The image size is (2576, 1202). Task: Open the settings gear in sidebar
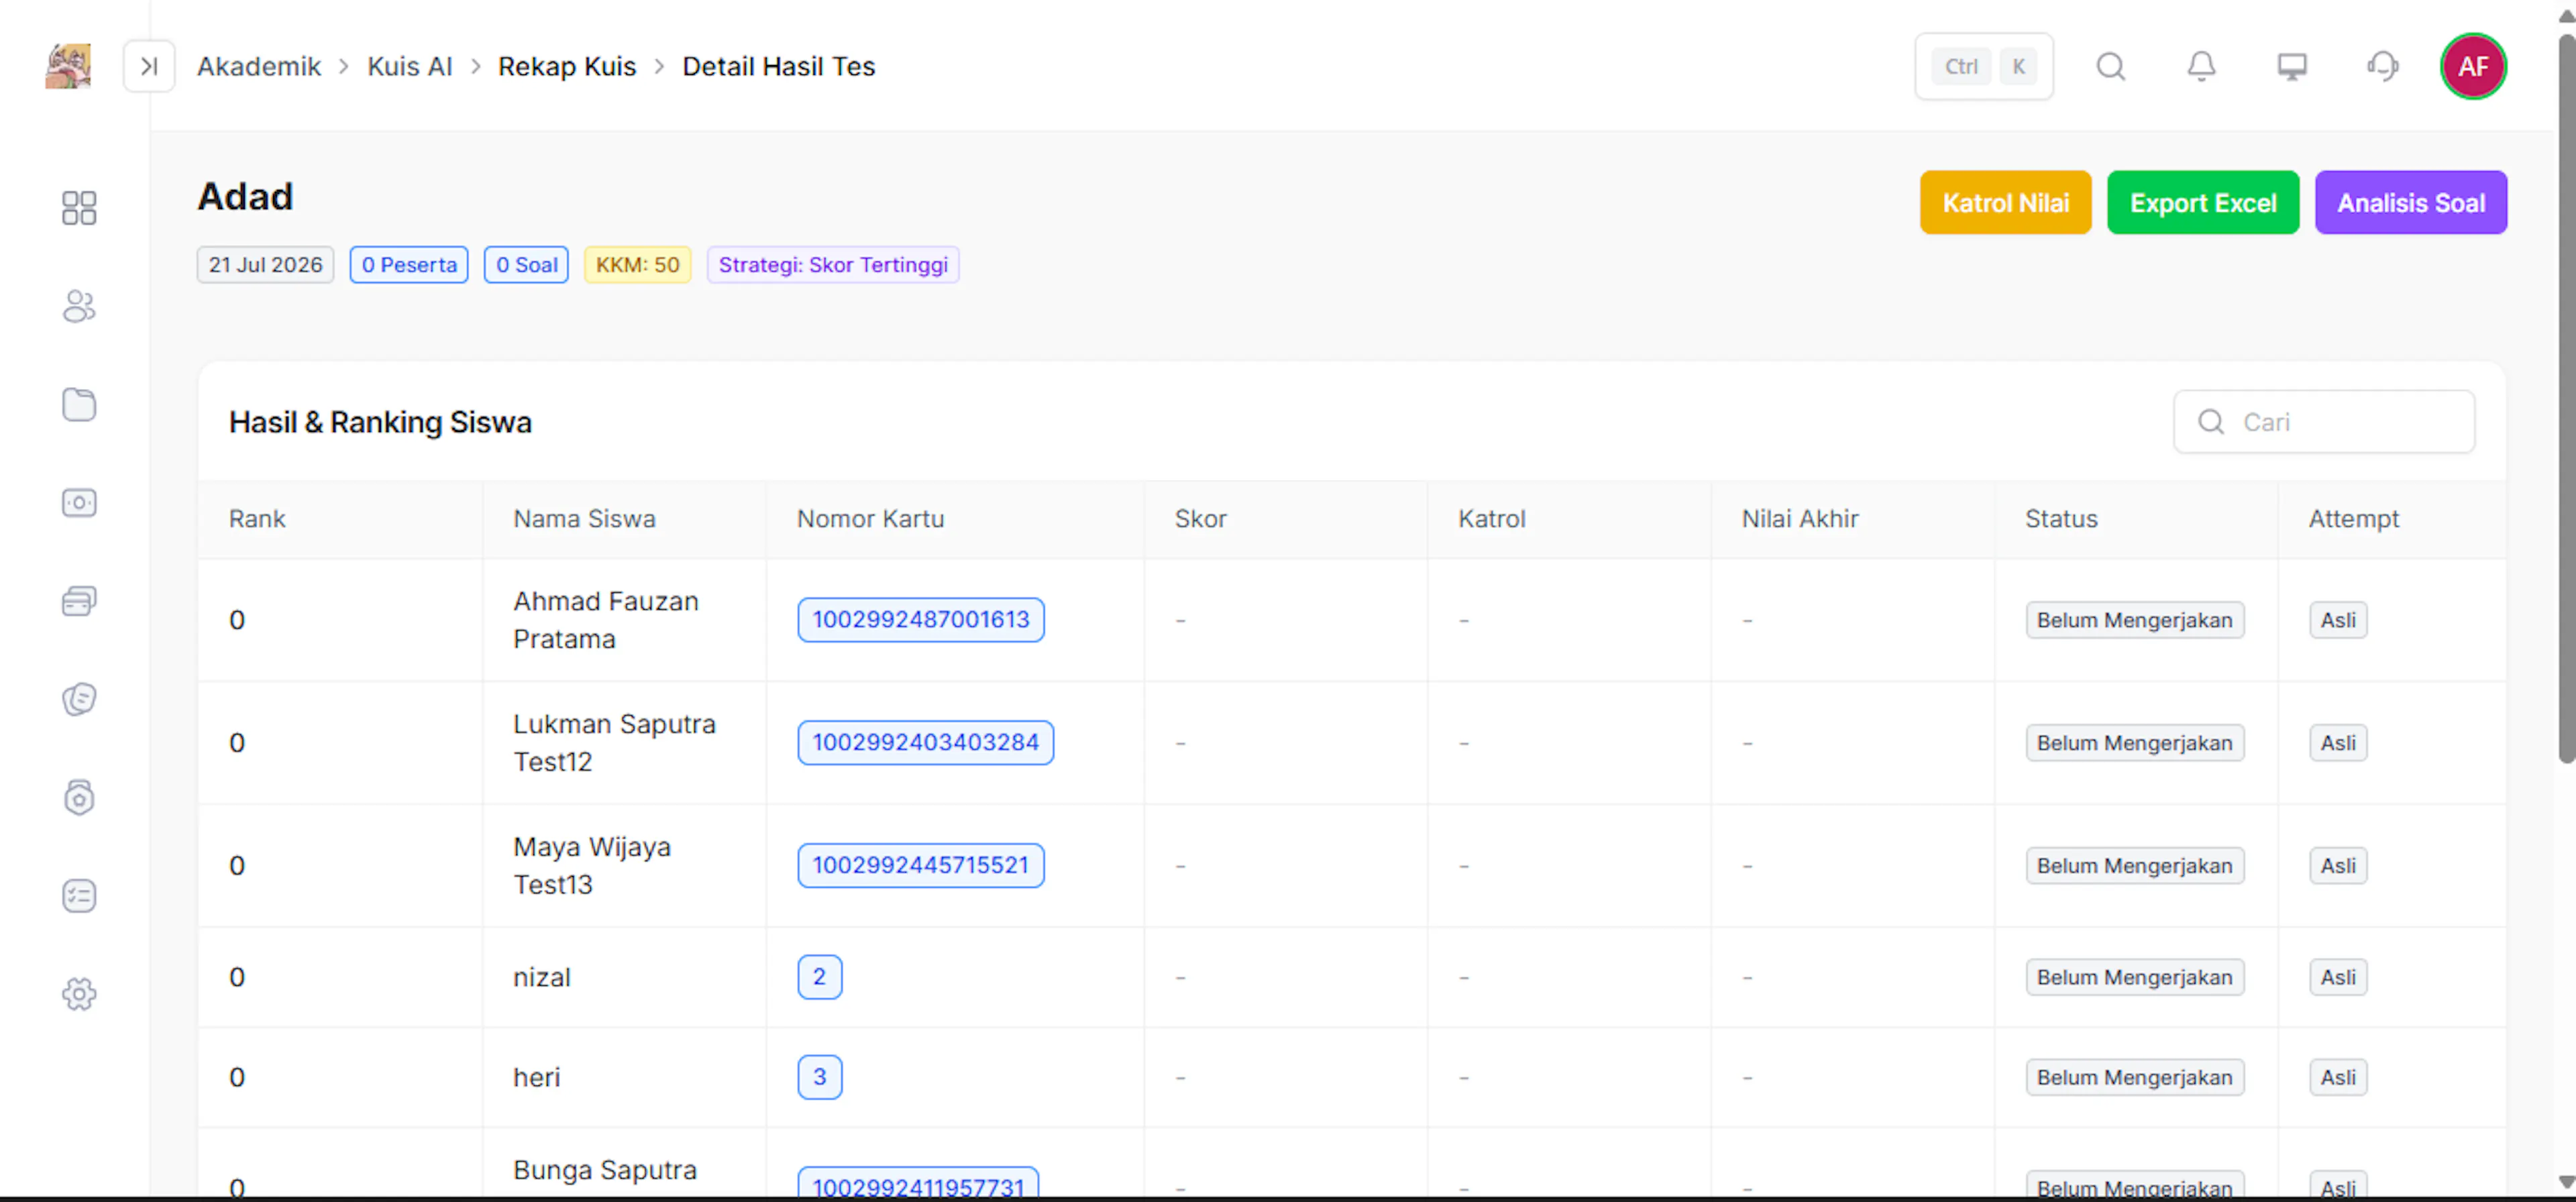[x=79, y=993]
